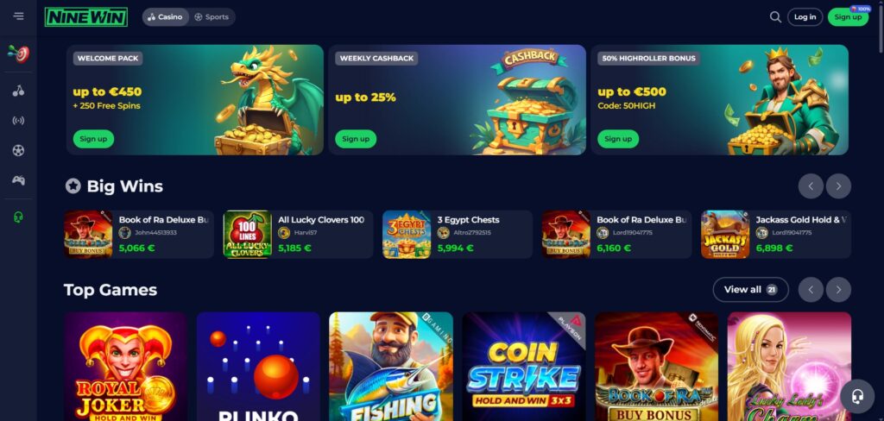
Task: Sign up on Weekly Cashback banner
Action: [x=356, y=139]
